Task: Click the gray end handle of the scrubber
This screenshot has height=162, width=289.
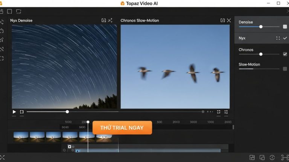Action: coord(203,112)
